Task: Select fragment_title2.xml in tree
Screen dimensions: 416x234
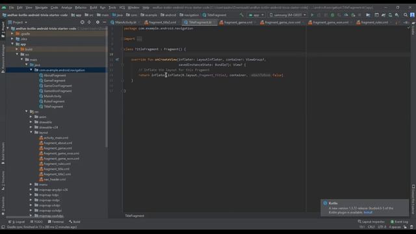Action: [x=57, y=174]
